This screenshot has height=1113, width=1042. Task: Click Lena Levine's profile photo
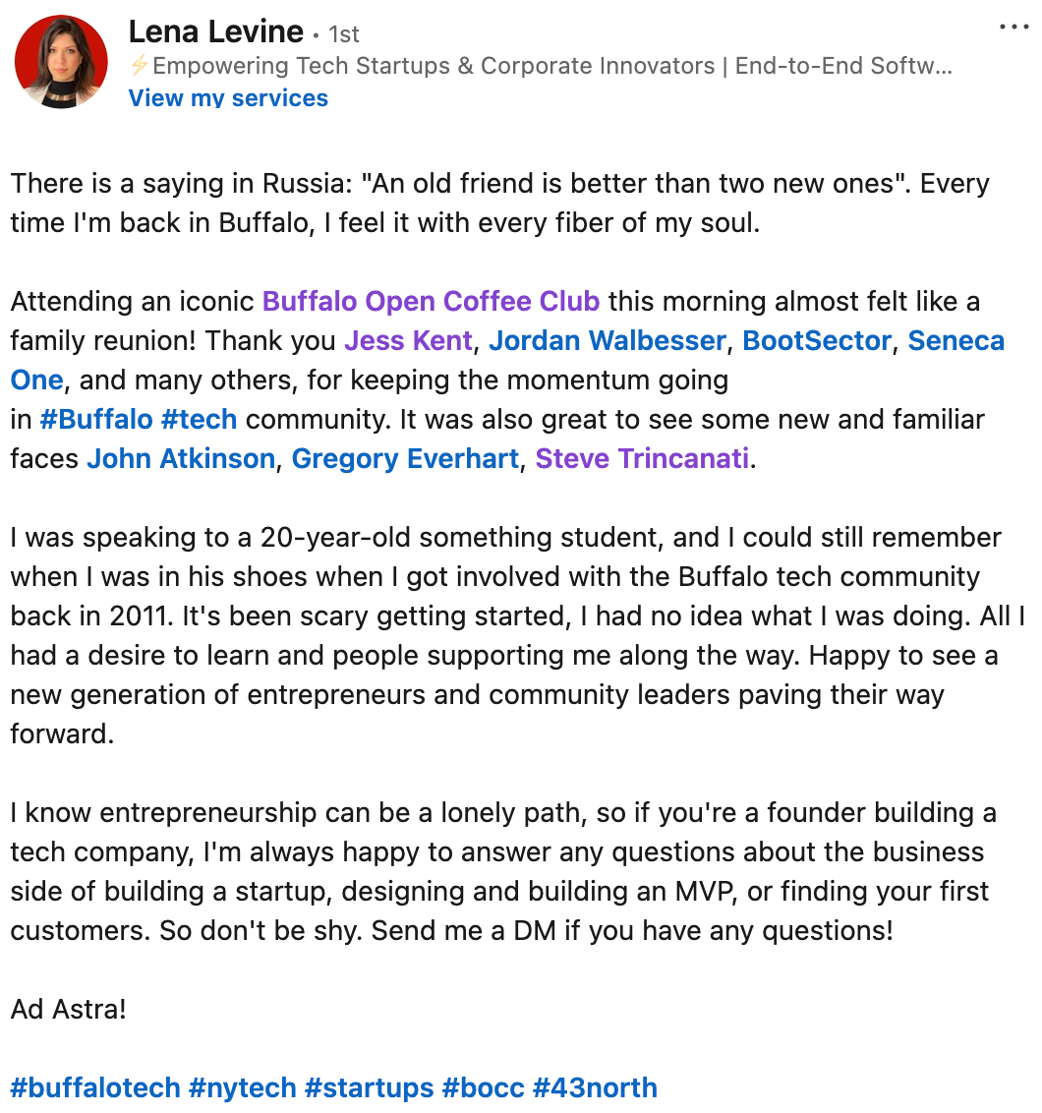pos(60,61)
